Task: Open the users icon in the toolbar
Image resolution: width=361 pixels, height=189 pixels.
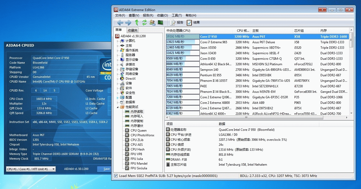Action: coord(152,23)
